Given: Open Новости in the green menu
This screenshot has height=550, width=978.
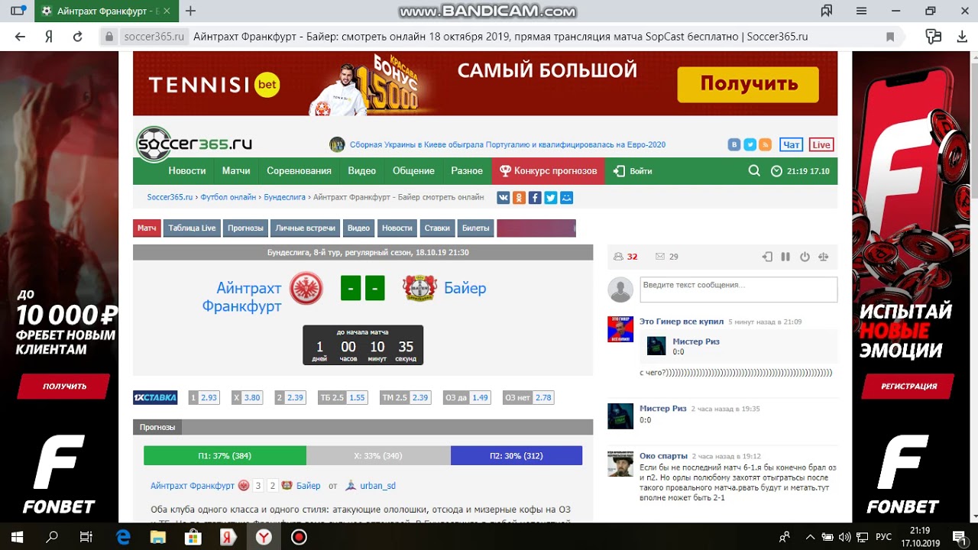Looking at the screenshot, I should [x=187, y=171].
